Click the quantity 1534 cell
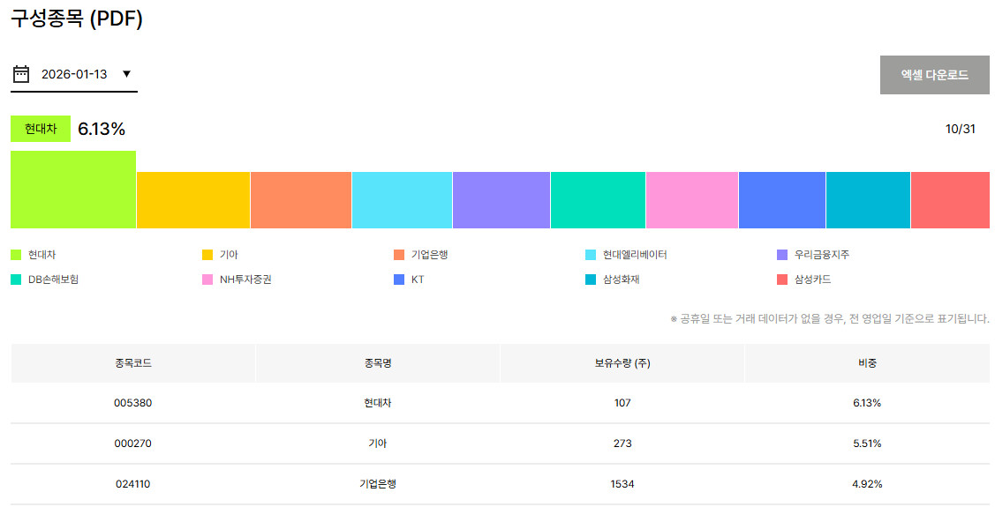Viewport: 995px width, 507px height. point(622,484)
